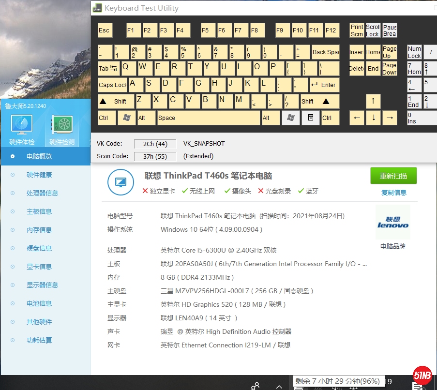Toggle the Num Lock key
This screenshot has width=437, height=390.
414,52
